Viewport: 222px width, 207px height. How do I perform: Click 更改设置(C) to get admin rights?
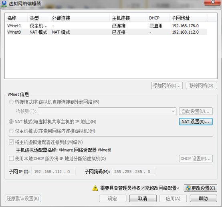pyautogui.click(x=200, y=188)
